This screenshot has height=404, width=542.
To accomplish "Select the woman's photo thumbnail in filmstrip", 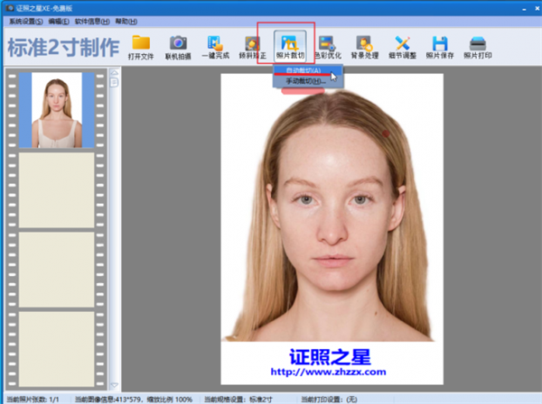I will tap(57, 110).
